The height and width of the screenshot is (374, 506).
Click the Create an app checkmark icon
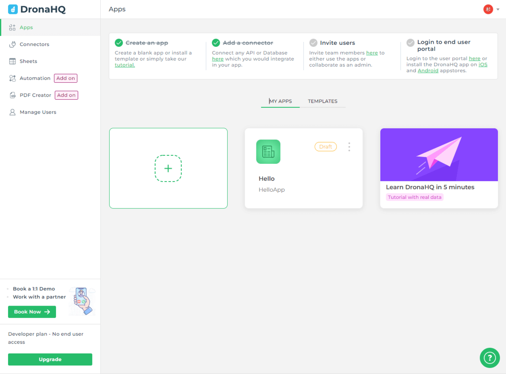point(119,43)
